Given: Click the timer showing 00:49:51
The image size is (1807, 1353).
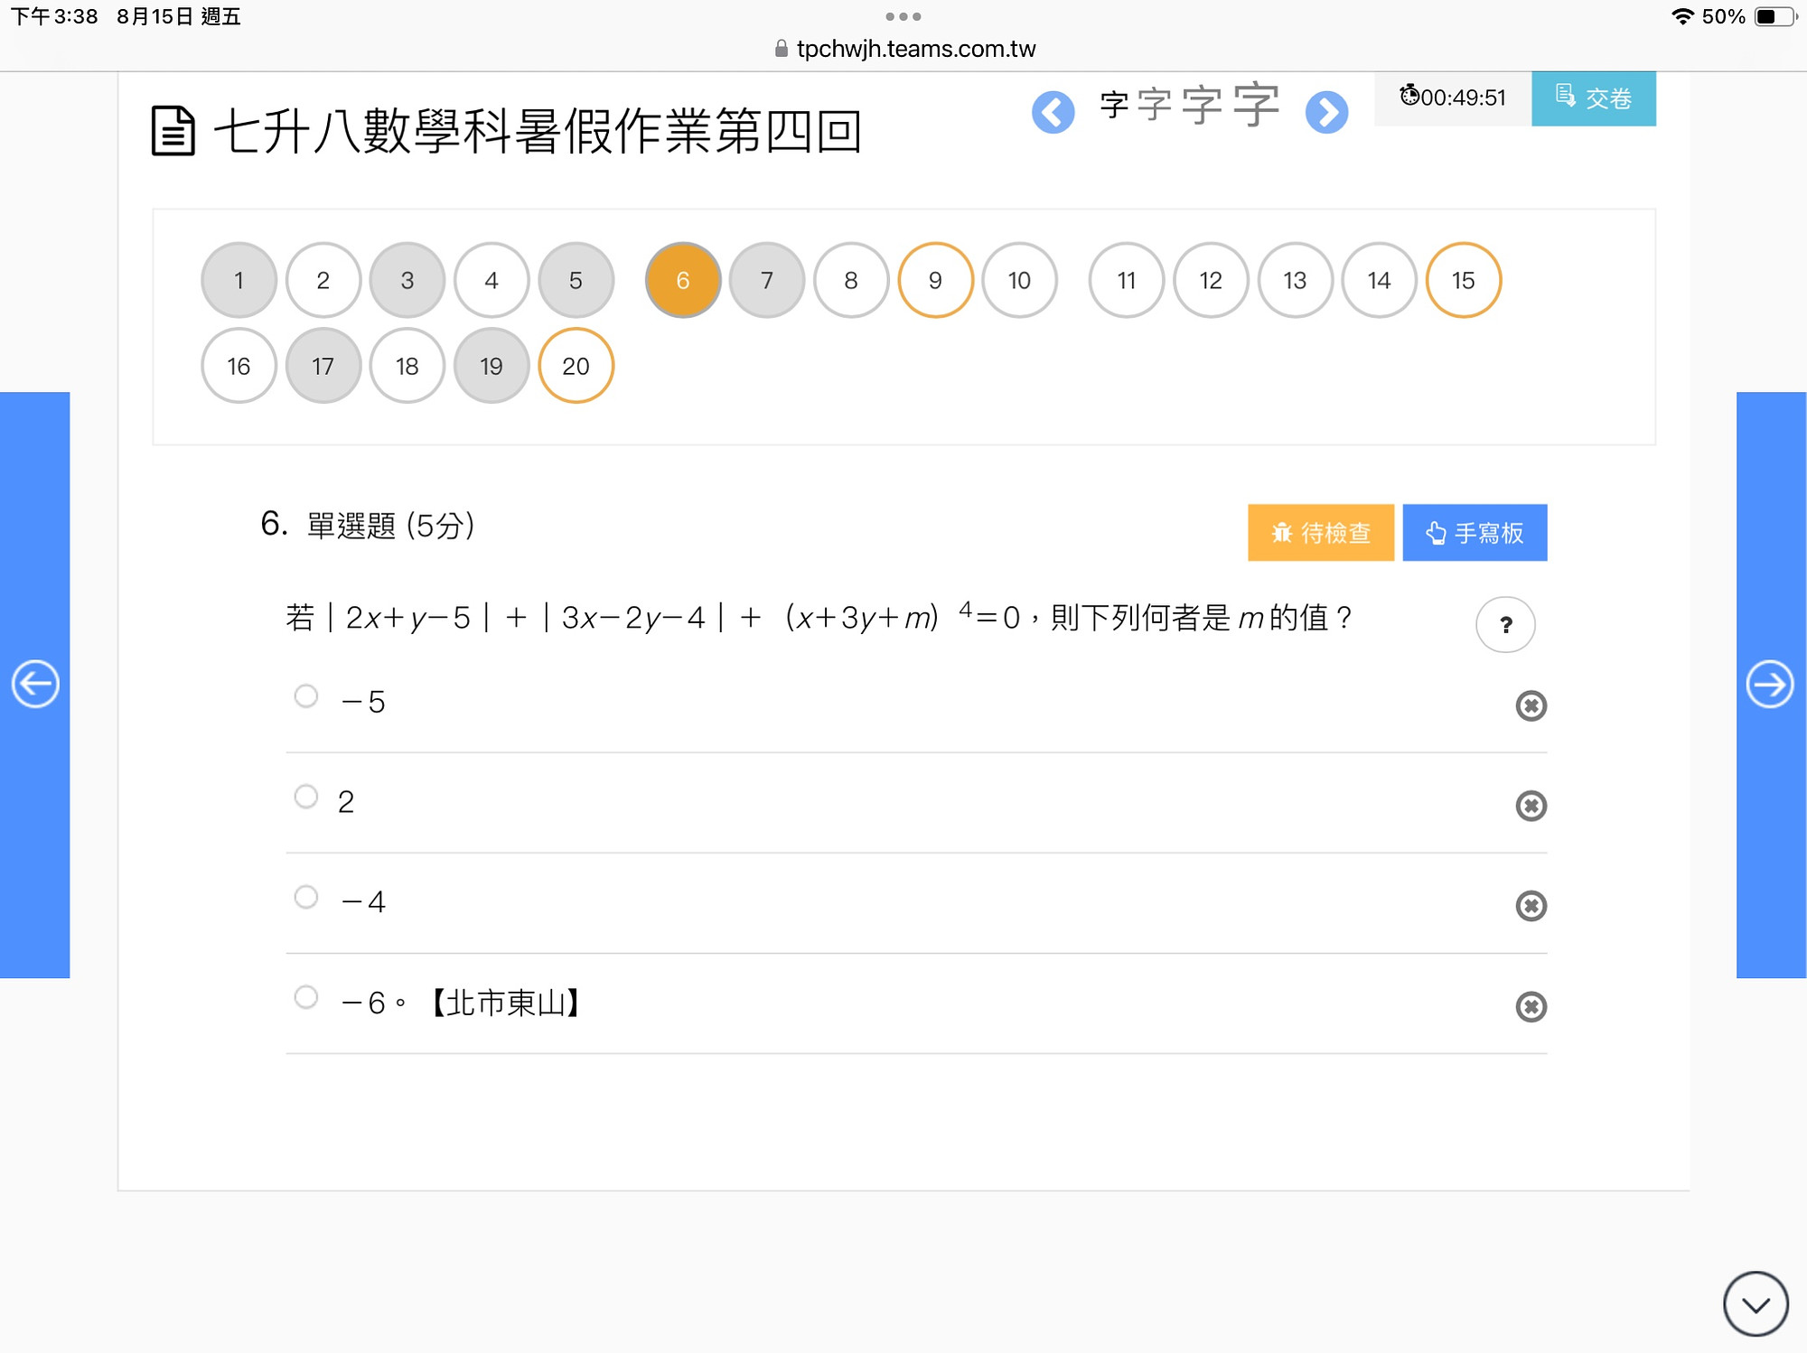Looking at the screenshot, I should click(x=1453, y=98).
